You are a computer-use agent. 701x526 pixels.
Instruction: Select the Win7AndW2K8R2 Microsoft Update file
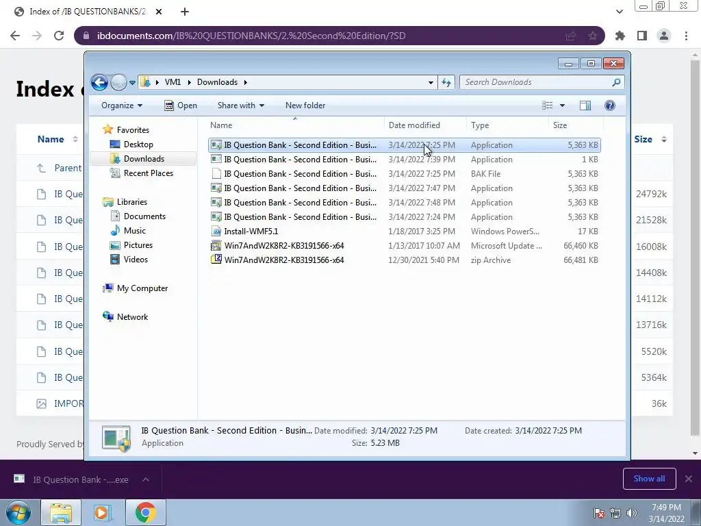pos(405,246)
